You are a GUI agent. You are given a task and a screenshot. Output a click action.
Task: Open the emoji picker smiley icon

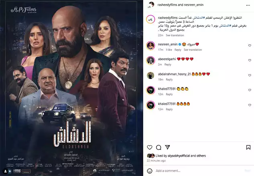150,171
